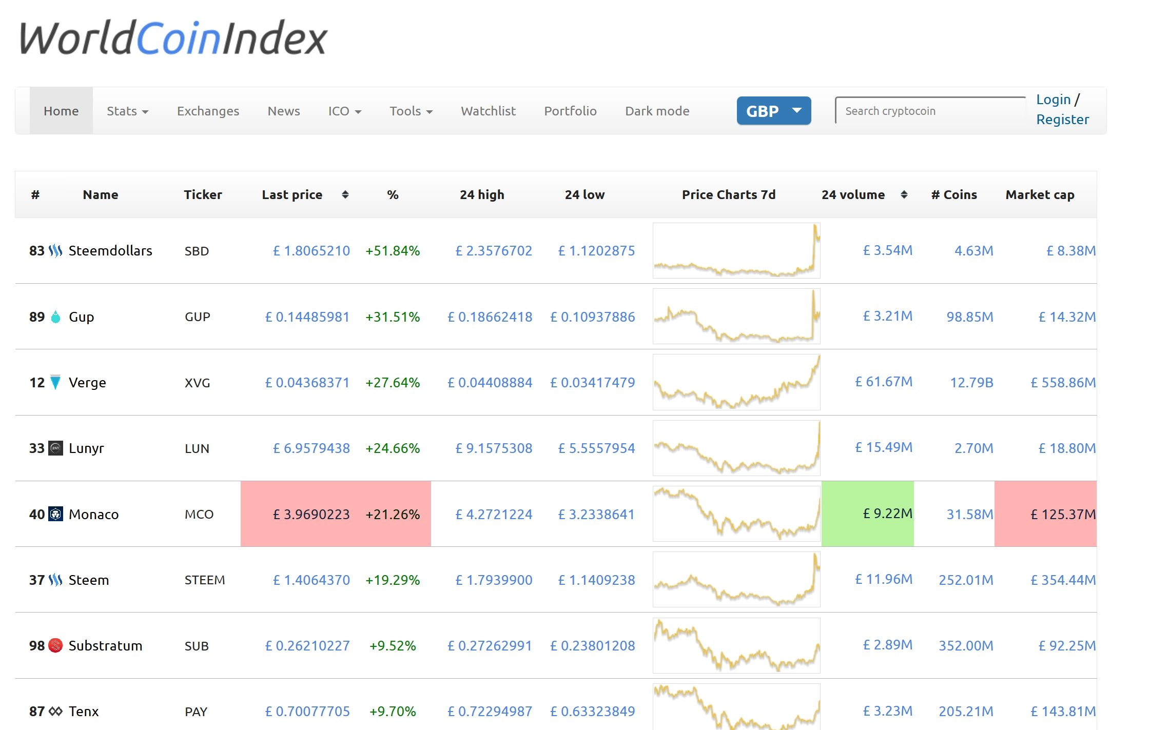Click Gup change value +31.51%

point(393,317)
